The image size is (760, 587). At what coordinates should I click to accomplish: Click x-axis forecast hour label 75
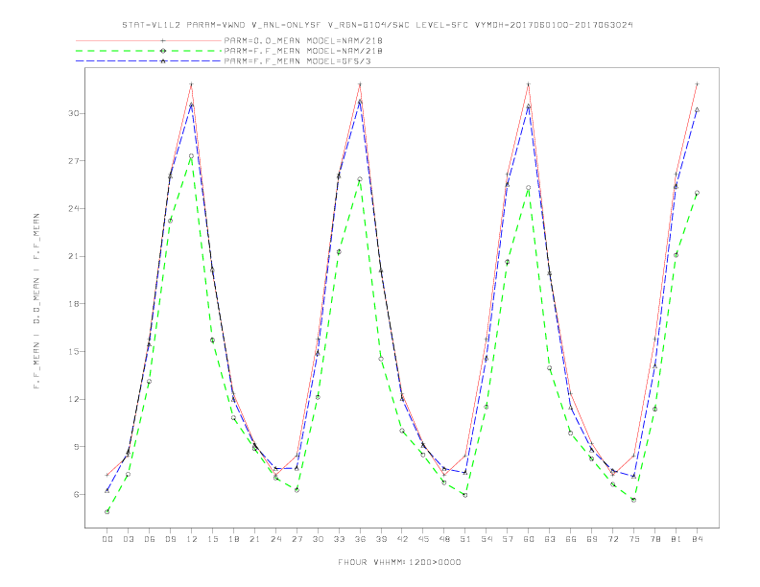pos(634,539)
